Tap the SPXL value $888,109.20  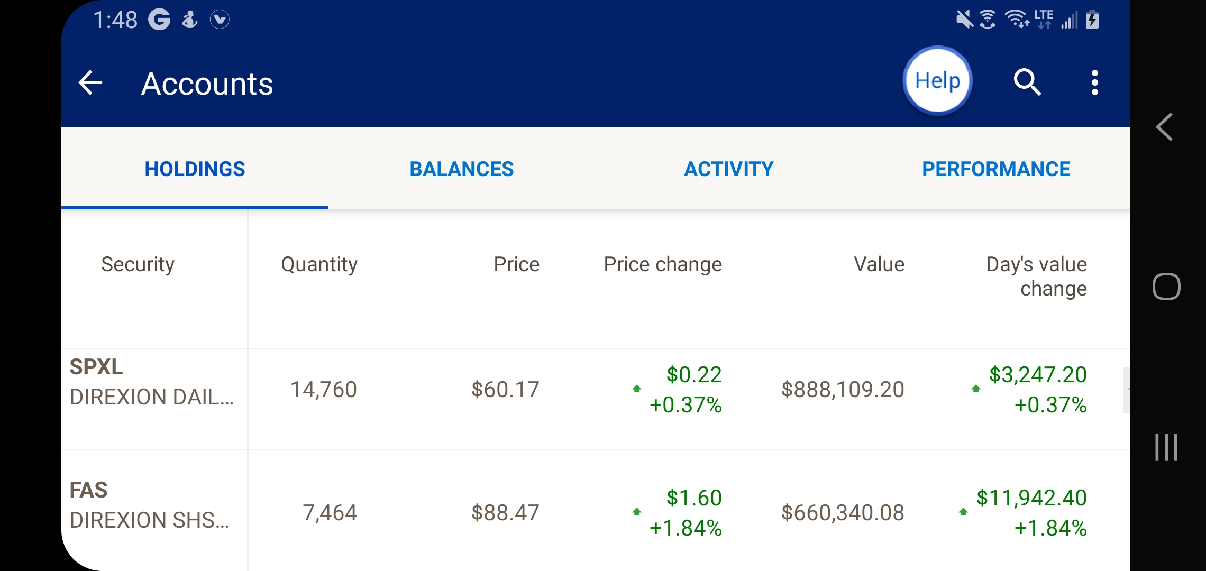tap(843, 390)
